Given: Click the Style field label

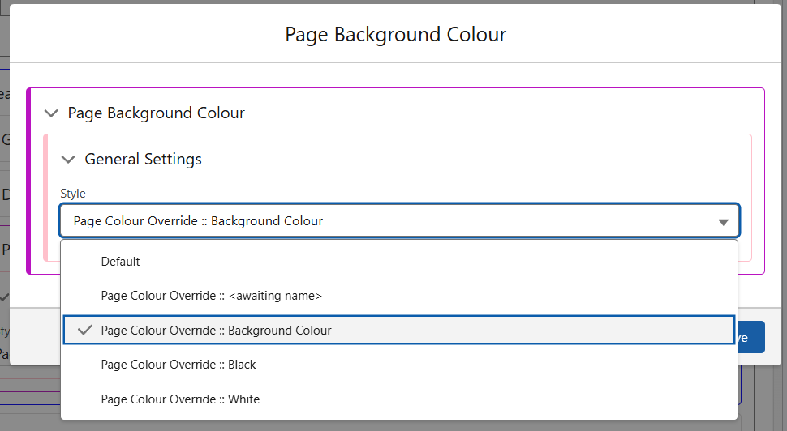Looking at the screenshot, I should (72, 194).
